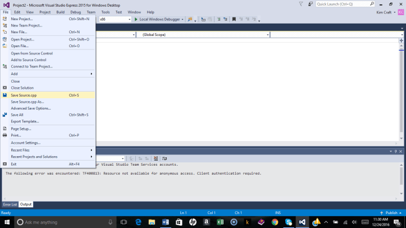Click the green start debugging arrow
Viewport: 406px width, 228px height.
(x=136, y=19)
